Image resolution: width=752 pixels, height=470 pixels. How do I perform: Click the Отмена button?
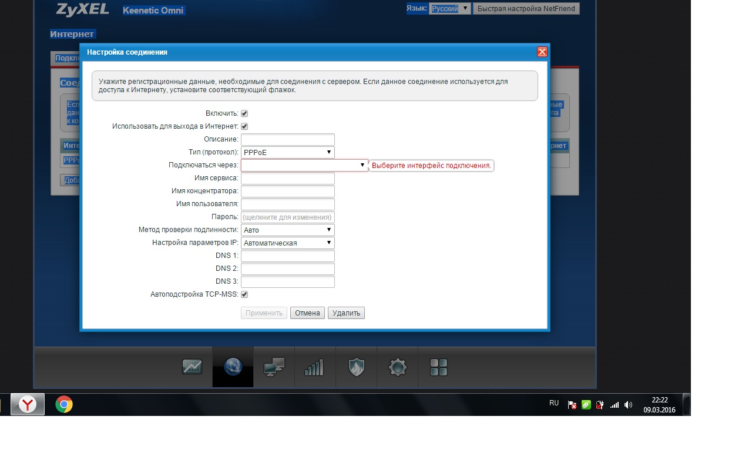(307, 313)
